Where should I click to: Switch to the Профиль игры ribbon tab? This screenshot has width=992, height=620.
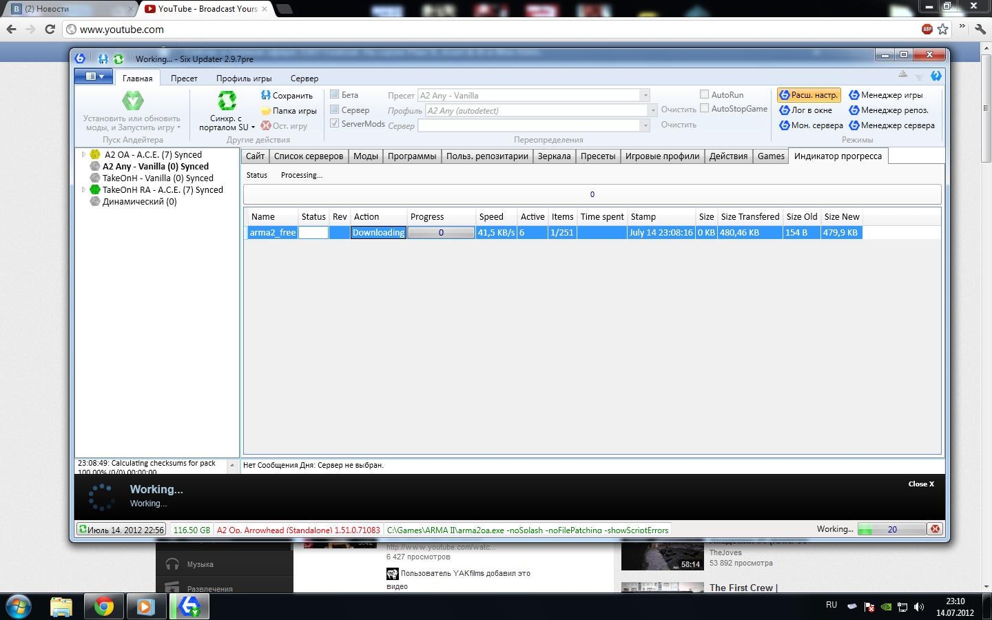pyautogui.click(x=244, y=79)
